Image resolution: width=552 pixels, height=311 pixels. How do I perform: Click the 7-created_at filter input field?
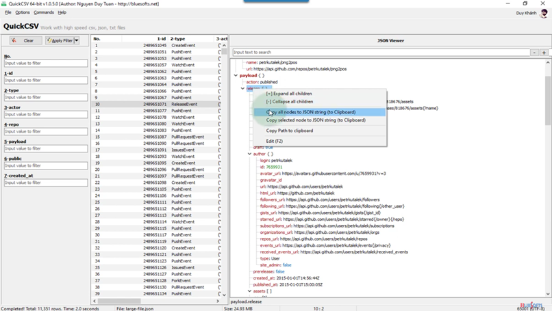pyautogui.click(x=46, y=182)
